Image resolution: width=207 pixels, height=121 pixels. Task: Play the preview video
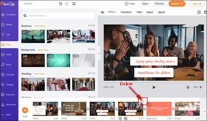154,87
